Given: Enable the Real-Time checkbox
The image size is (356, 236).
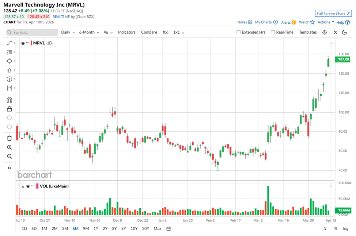Looking at the screenshot, I should click(x=273, y=32).
